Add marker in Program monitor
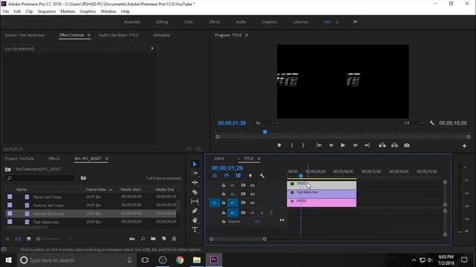The height and width of the screenshot is (267, 476). pos(279,145)
